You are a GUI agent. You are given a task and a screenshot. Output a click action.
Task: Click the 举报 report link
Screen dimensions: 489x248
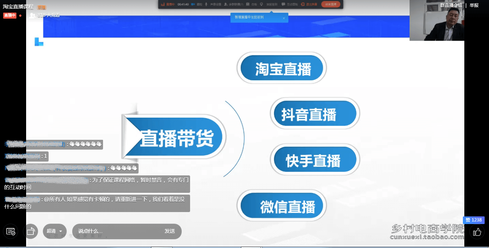click(474, 5)
